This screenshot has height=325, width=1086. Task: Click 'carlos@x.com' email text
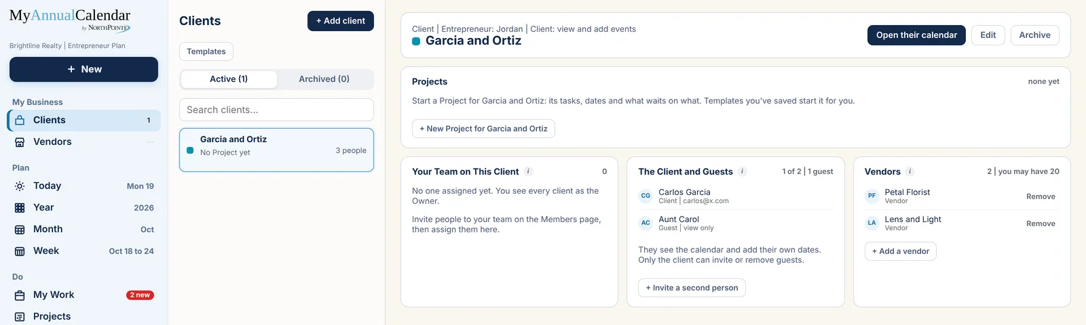click(x=706, y=201)
